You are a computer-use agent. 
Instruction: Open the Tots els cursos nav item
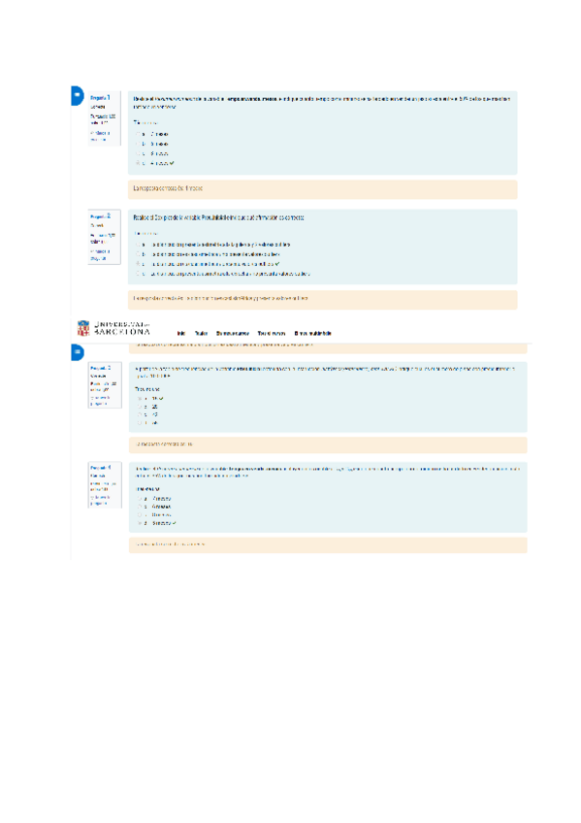point(271,333)
